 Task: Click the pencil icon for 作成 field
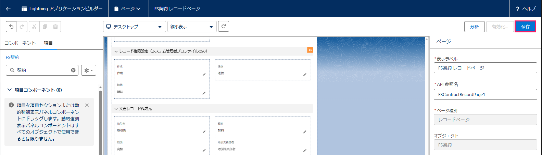pos(204,74)
